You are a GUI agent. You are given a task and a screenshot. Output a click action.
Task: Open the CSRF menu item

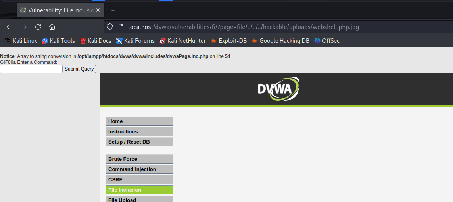[x=140, y=179]
